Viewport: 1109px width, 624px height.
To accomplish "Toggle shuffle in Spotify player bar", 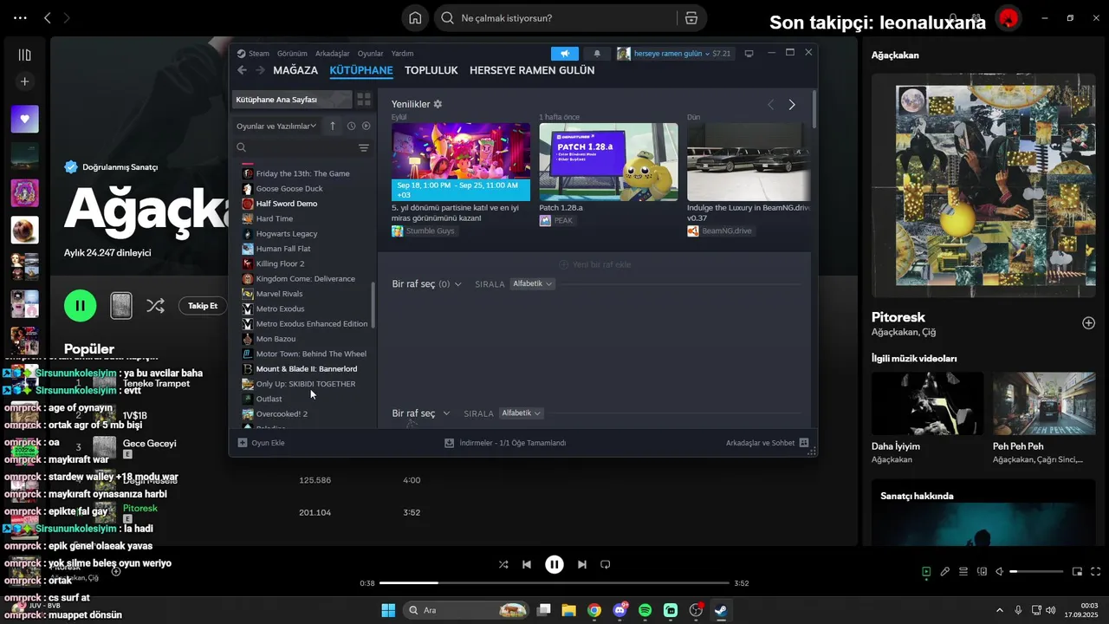I will [x=503, y=564].
